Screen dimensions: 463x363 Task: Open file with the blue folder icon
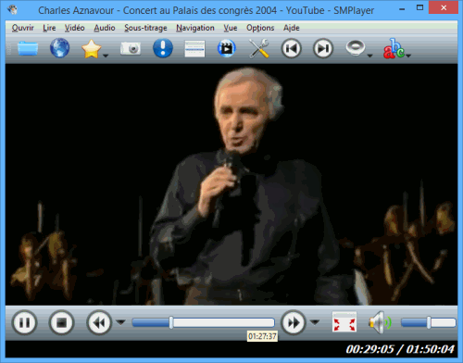(x=28, y=48)
